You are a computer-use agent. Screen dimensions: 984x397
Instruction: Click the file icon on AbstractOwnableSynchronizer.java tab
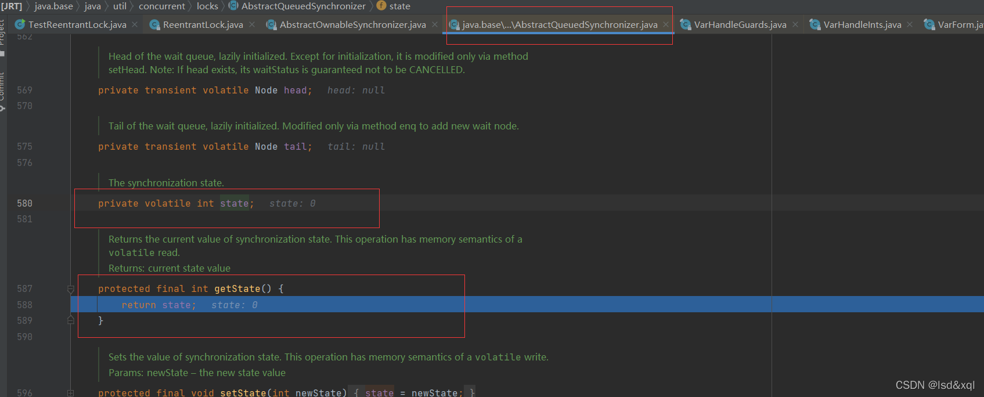pos(271,24)
